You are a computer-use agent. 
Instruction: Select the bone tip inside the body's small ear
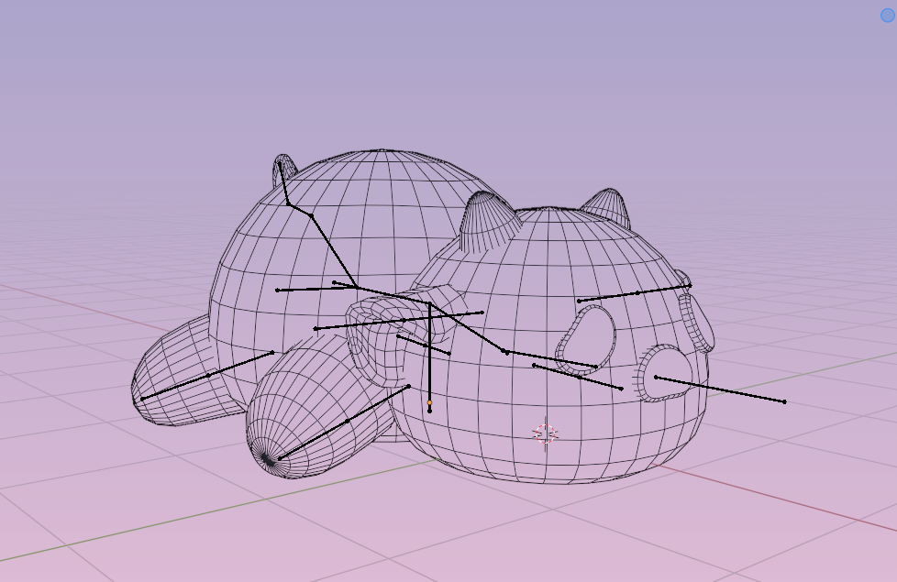point(280,163)
